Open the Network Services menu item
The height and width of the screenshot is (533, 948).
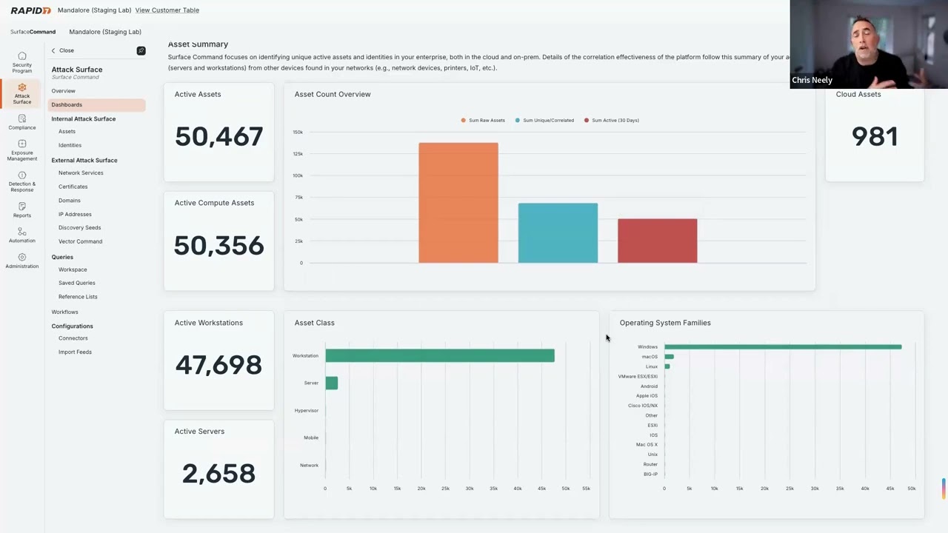[x=81, y=173]
